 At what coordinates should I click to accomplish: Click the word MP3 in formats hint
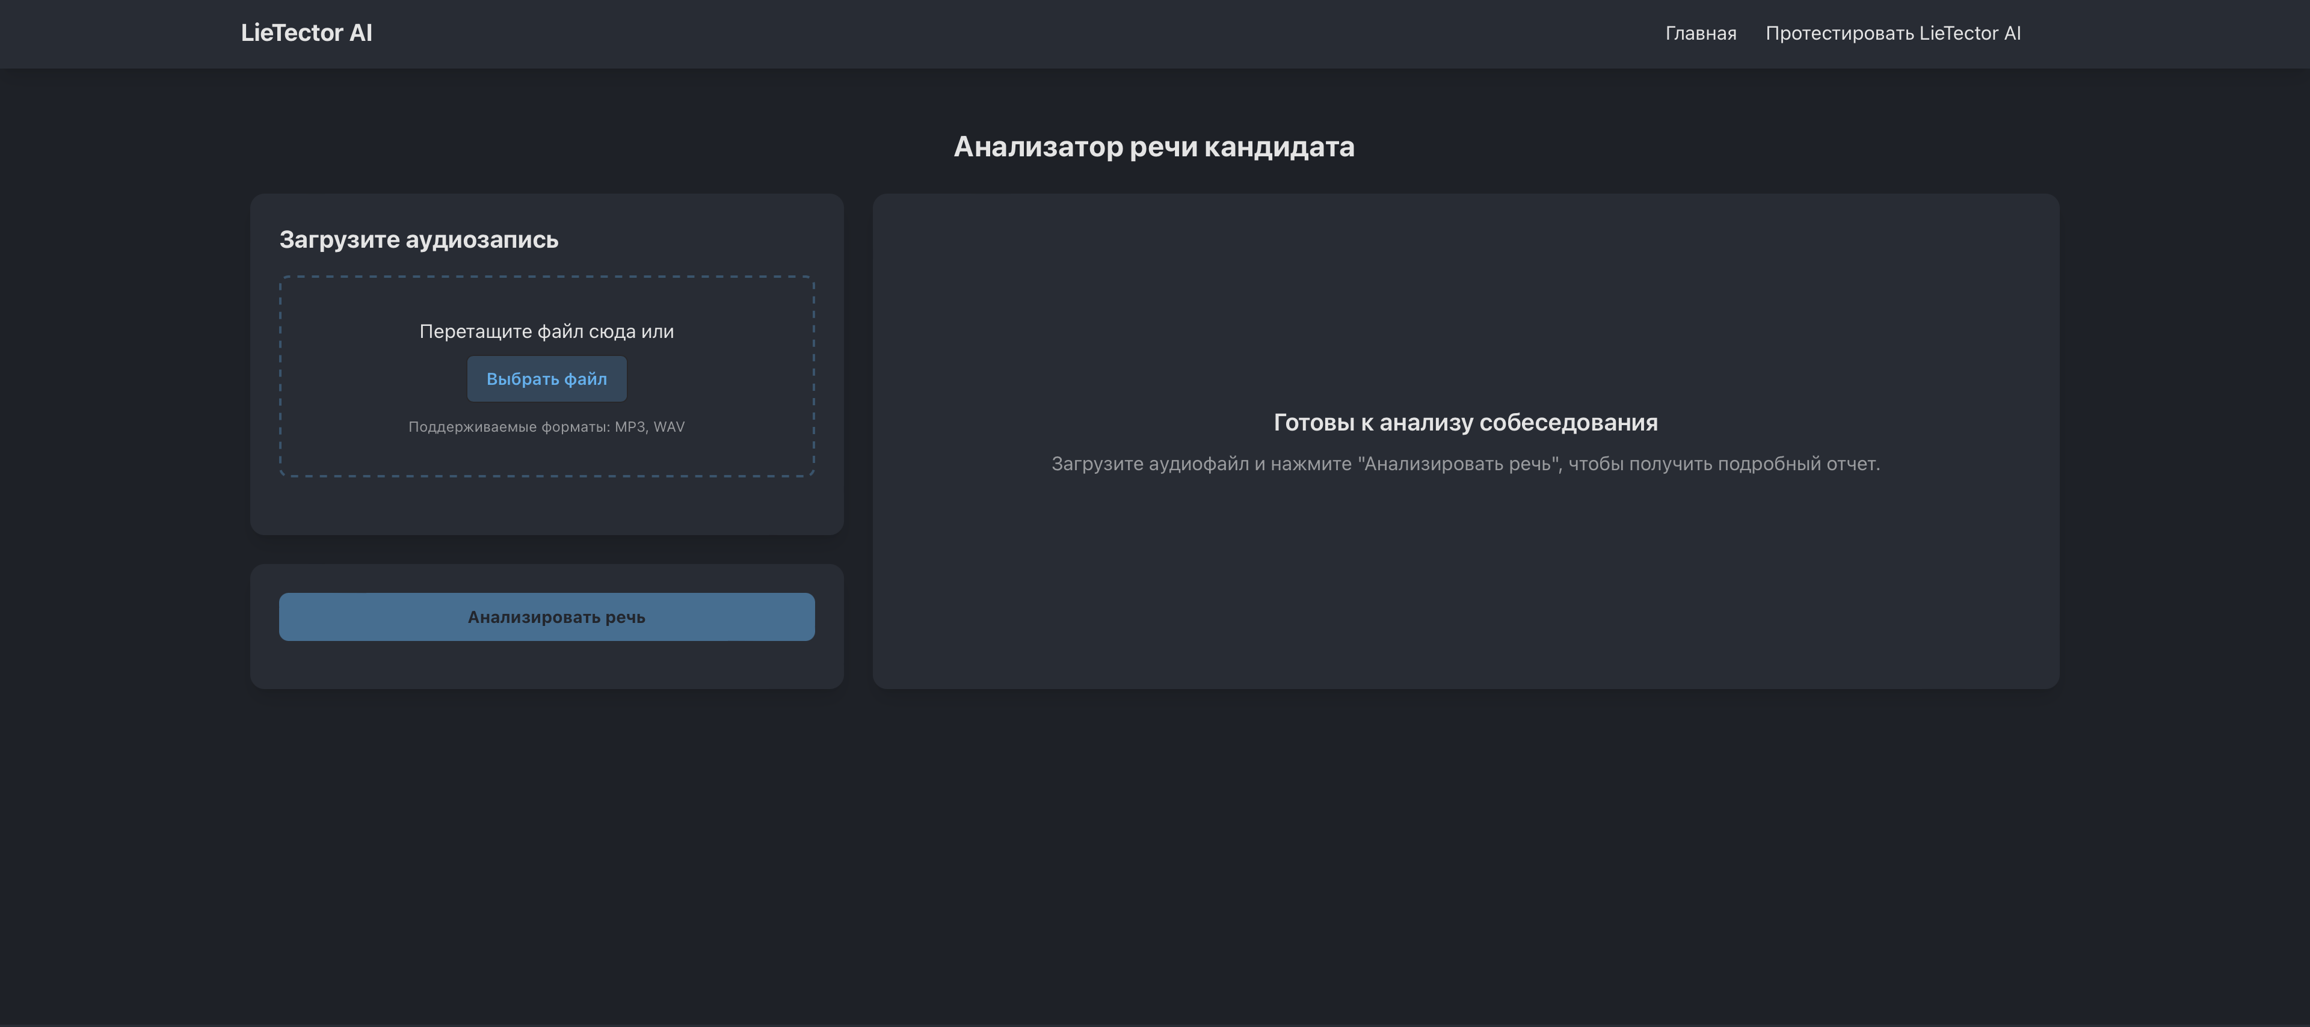pos(629,426)
